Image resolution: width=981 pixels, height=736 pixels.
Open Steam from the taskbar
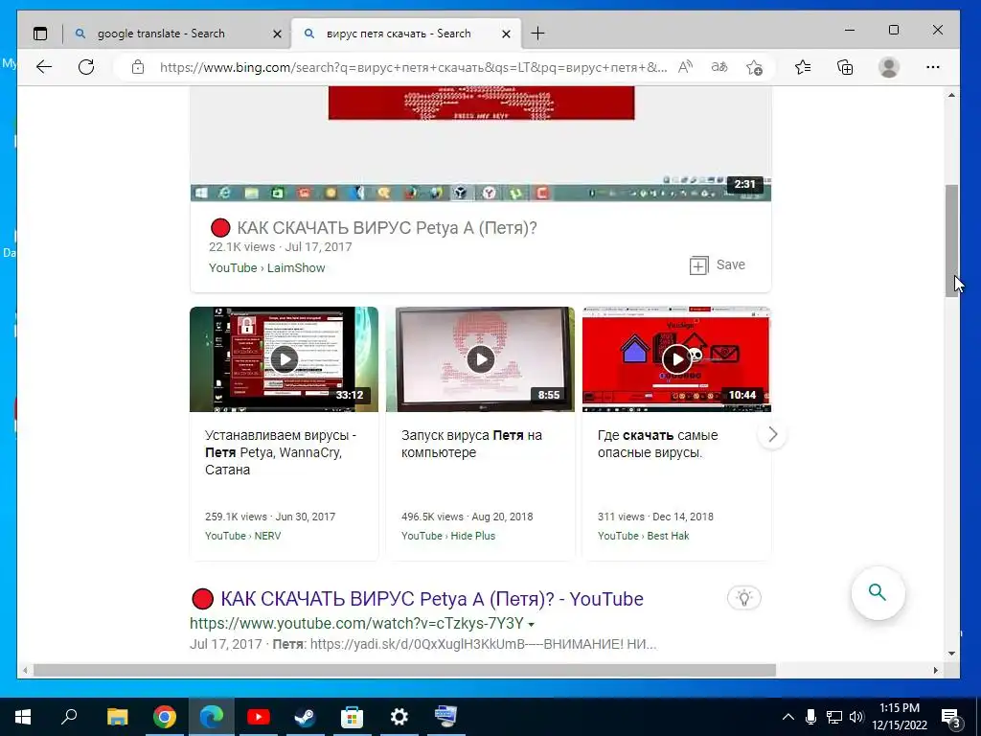[305, 717]
